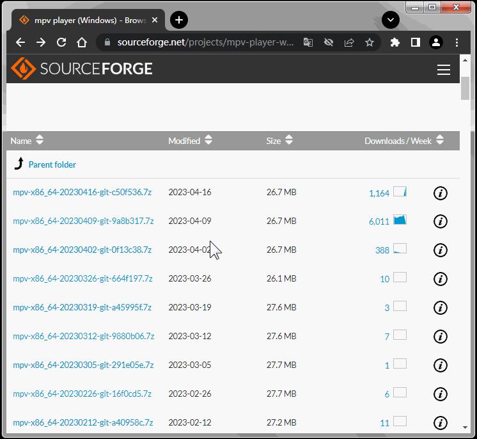This screenshot has width=477, height=439.
Task: Go to Parent folder
Action: tap(52, 164)
